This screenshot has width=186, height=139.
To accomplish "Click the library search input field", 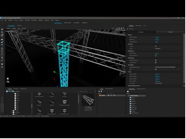I will [87, 91].
